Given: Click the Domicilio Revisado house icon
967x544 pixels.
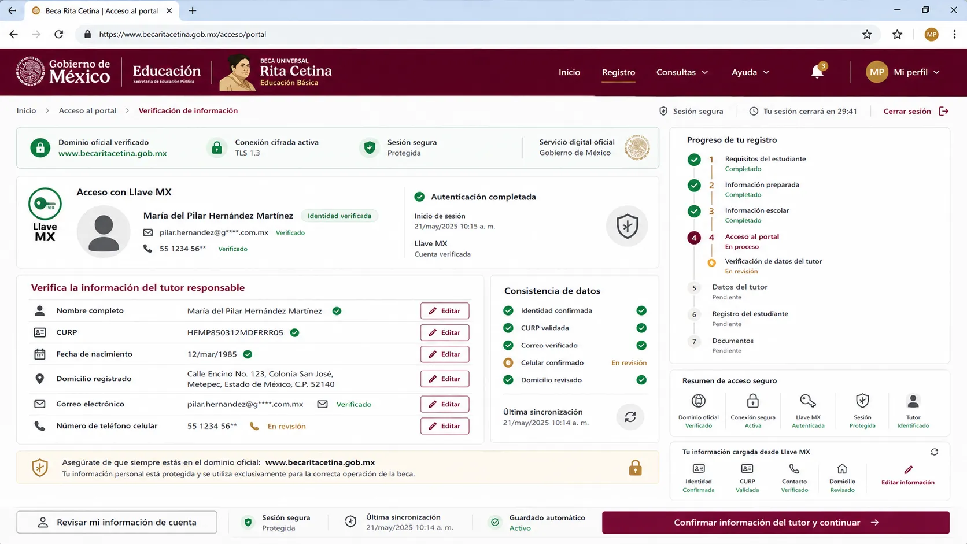Looking at the screenshot, I should (842, 469).
